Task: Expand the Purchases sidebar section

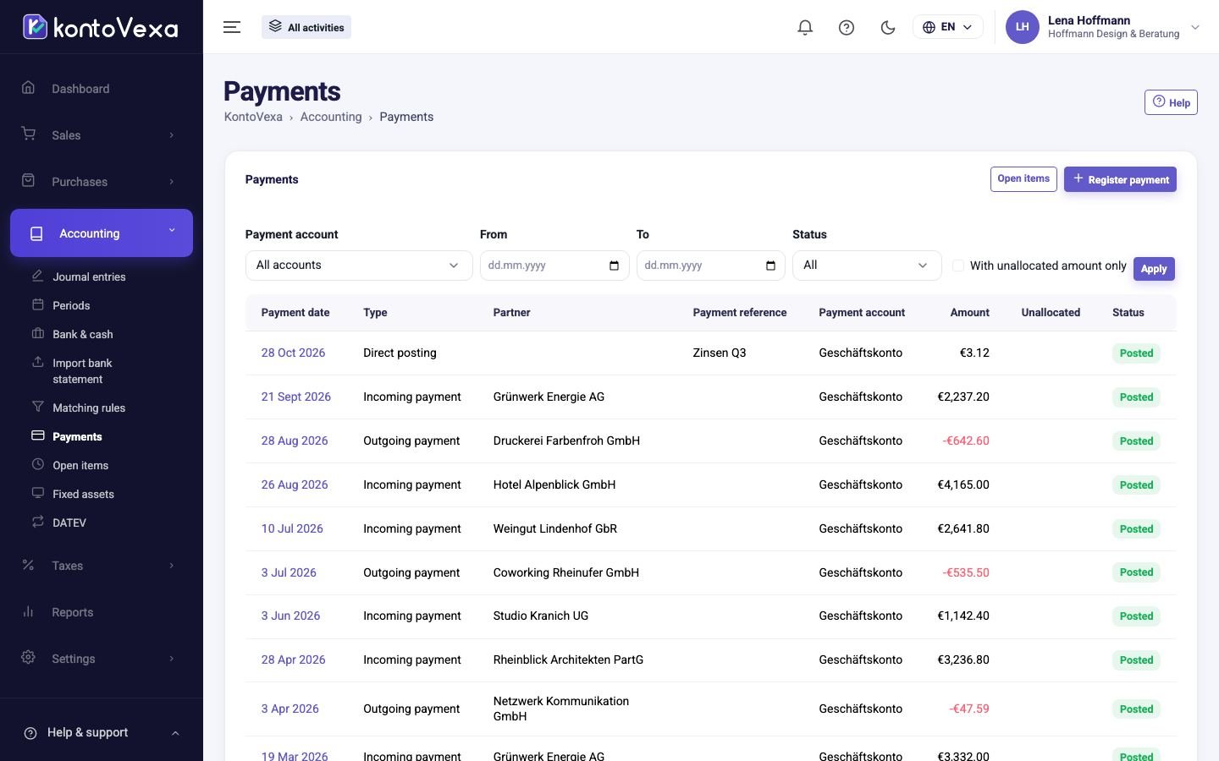Action: 102,181
